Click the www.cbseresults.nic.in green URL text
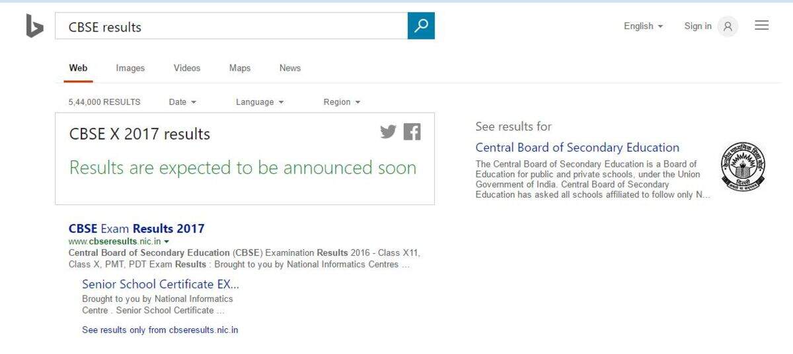Image resolution: width=793 pixels, height=354 pixels. [x=115, y=242]
